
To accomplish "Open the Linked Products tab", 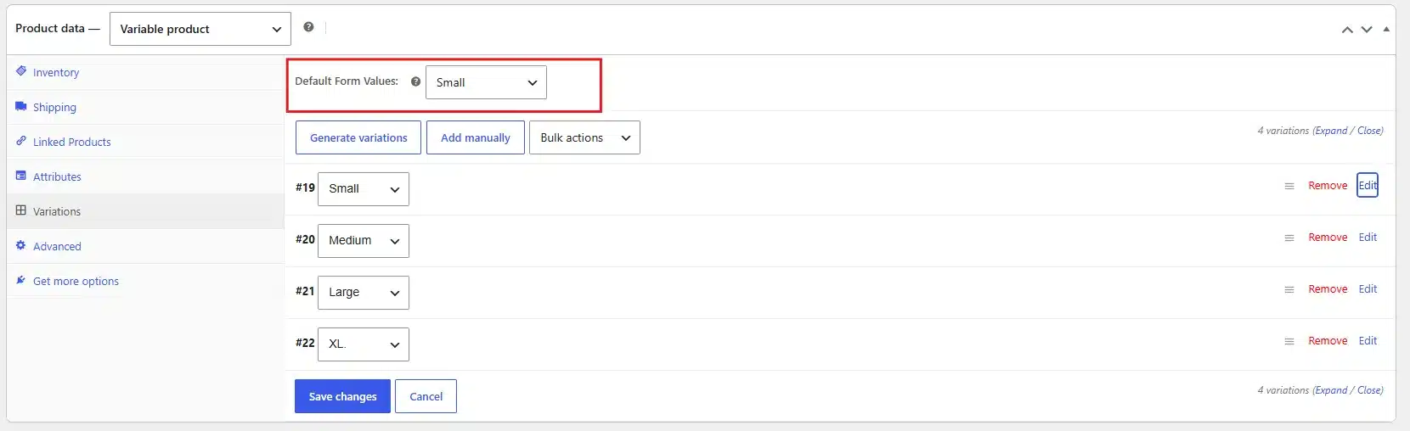I will [x=145, y=142].
